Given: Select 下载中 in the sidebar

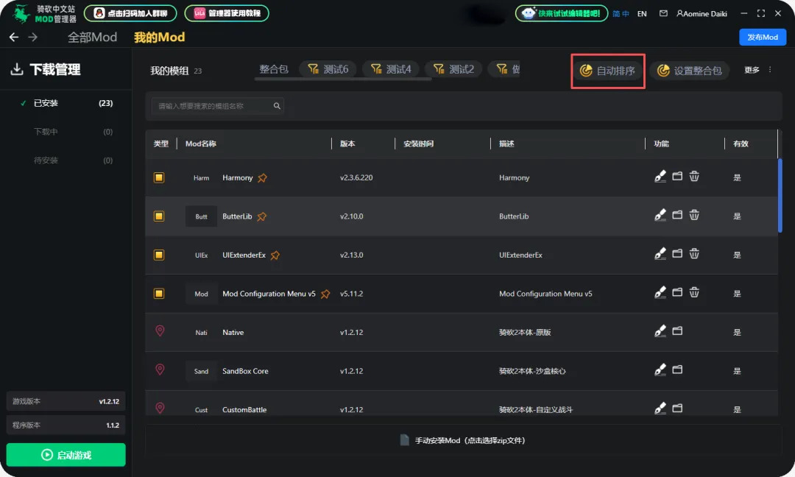Looking at the screenshot, I should 46,132.
